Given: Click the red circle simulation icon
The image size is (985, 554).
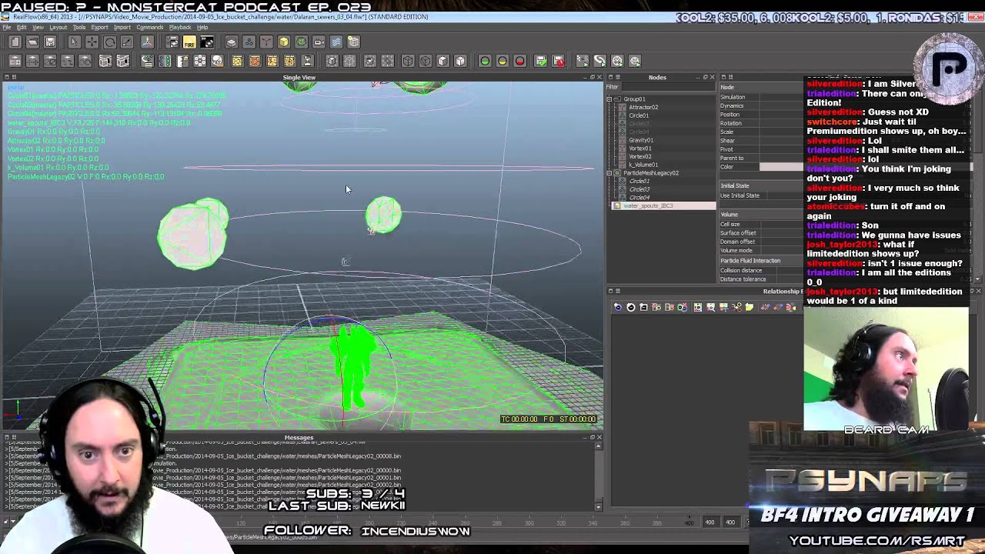Looking at the screenshot, I should click(520, 61).
